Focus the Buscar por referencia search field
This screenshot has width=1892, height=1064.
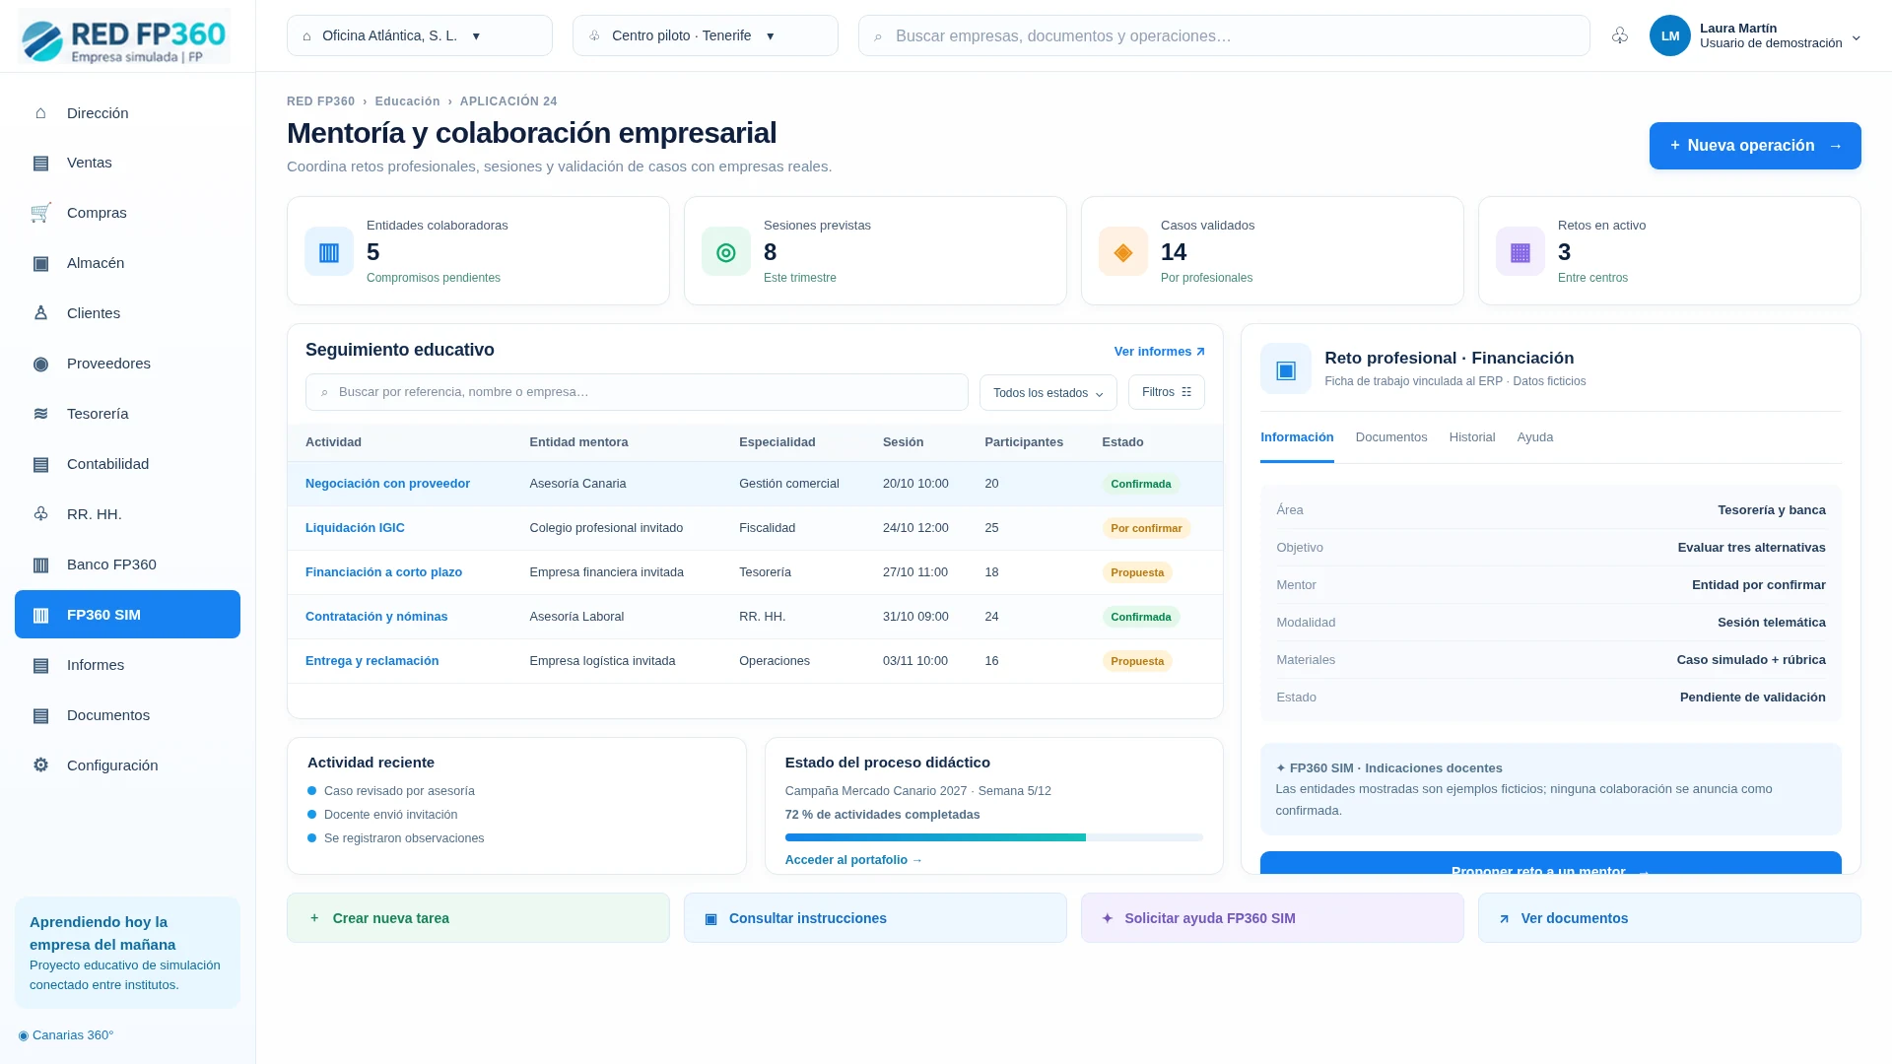coord(637,392)
